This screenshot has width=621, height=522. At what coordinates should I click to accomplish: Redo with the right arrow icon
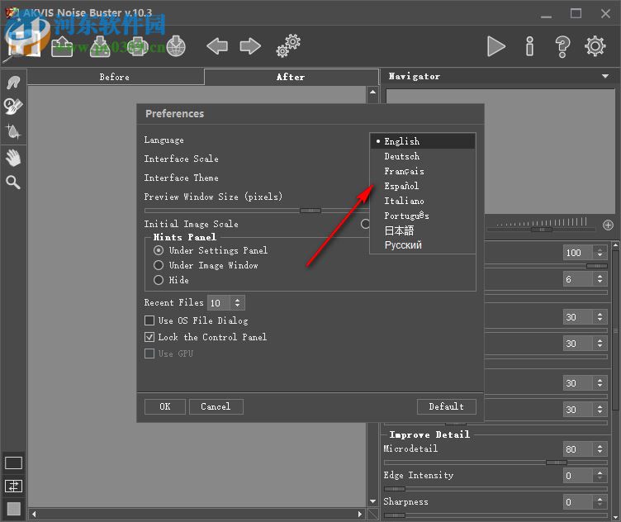pyautogui.click(x=250, y=46)
